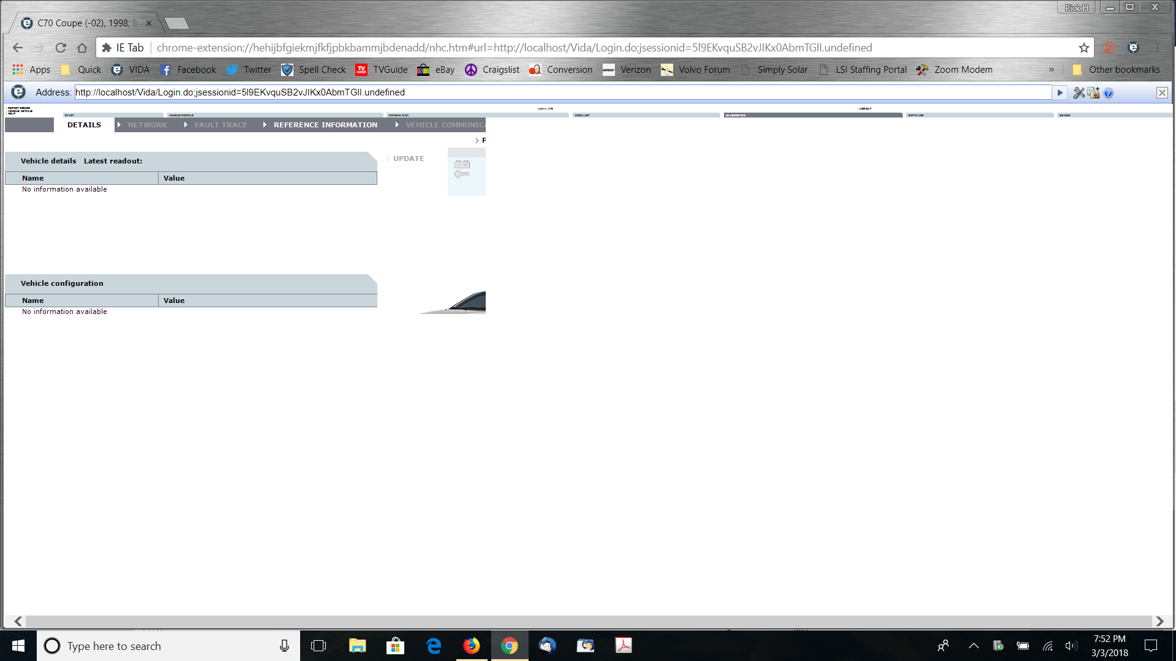The width and height of the screenshot is (1176, 661).
Task: Switch to DETAILS tab
Action: 84,125
